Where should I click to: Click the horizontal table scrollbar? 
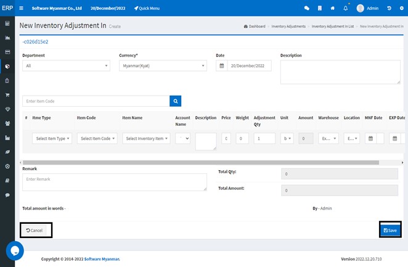(x=201, y=162)
